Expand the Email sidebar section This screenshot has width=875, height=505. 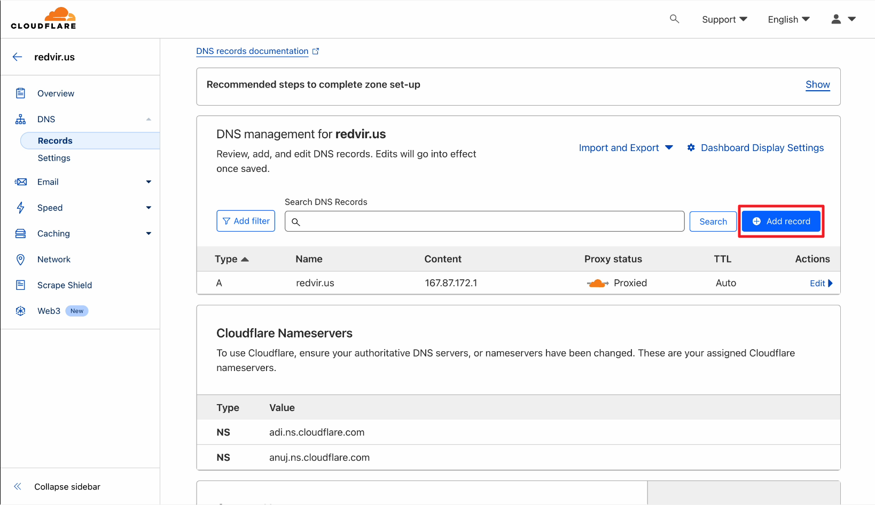pyautogui.click(x=149, y=182)
